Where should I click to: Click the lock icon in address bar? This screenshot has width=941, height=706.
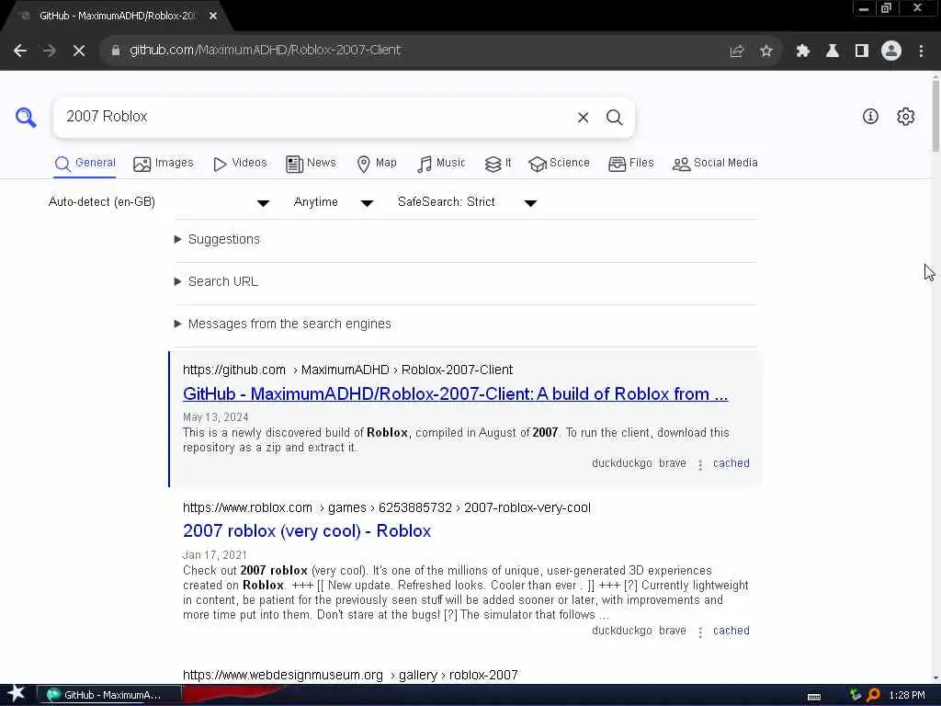(x=116, y=51)
